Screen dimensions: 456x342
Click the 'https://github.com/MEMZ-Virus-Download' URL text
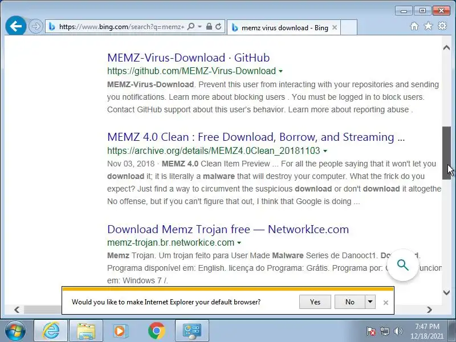pos(192,71)
